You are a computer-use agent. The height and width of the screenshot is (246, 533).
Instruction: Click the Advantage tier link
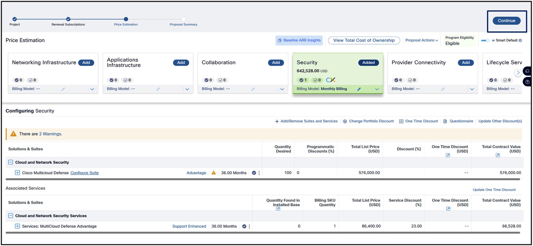click(x=196, y=173)
